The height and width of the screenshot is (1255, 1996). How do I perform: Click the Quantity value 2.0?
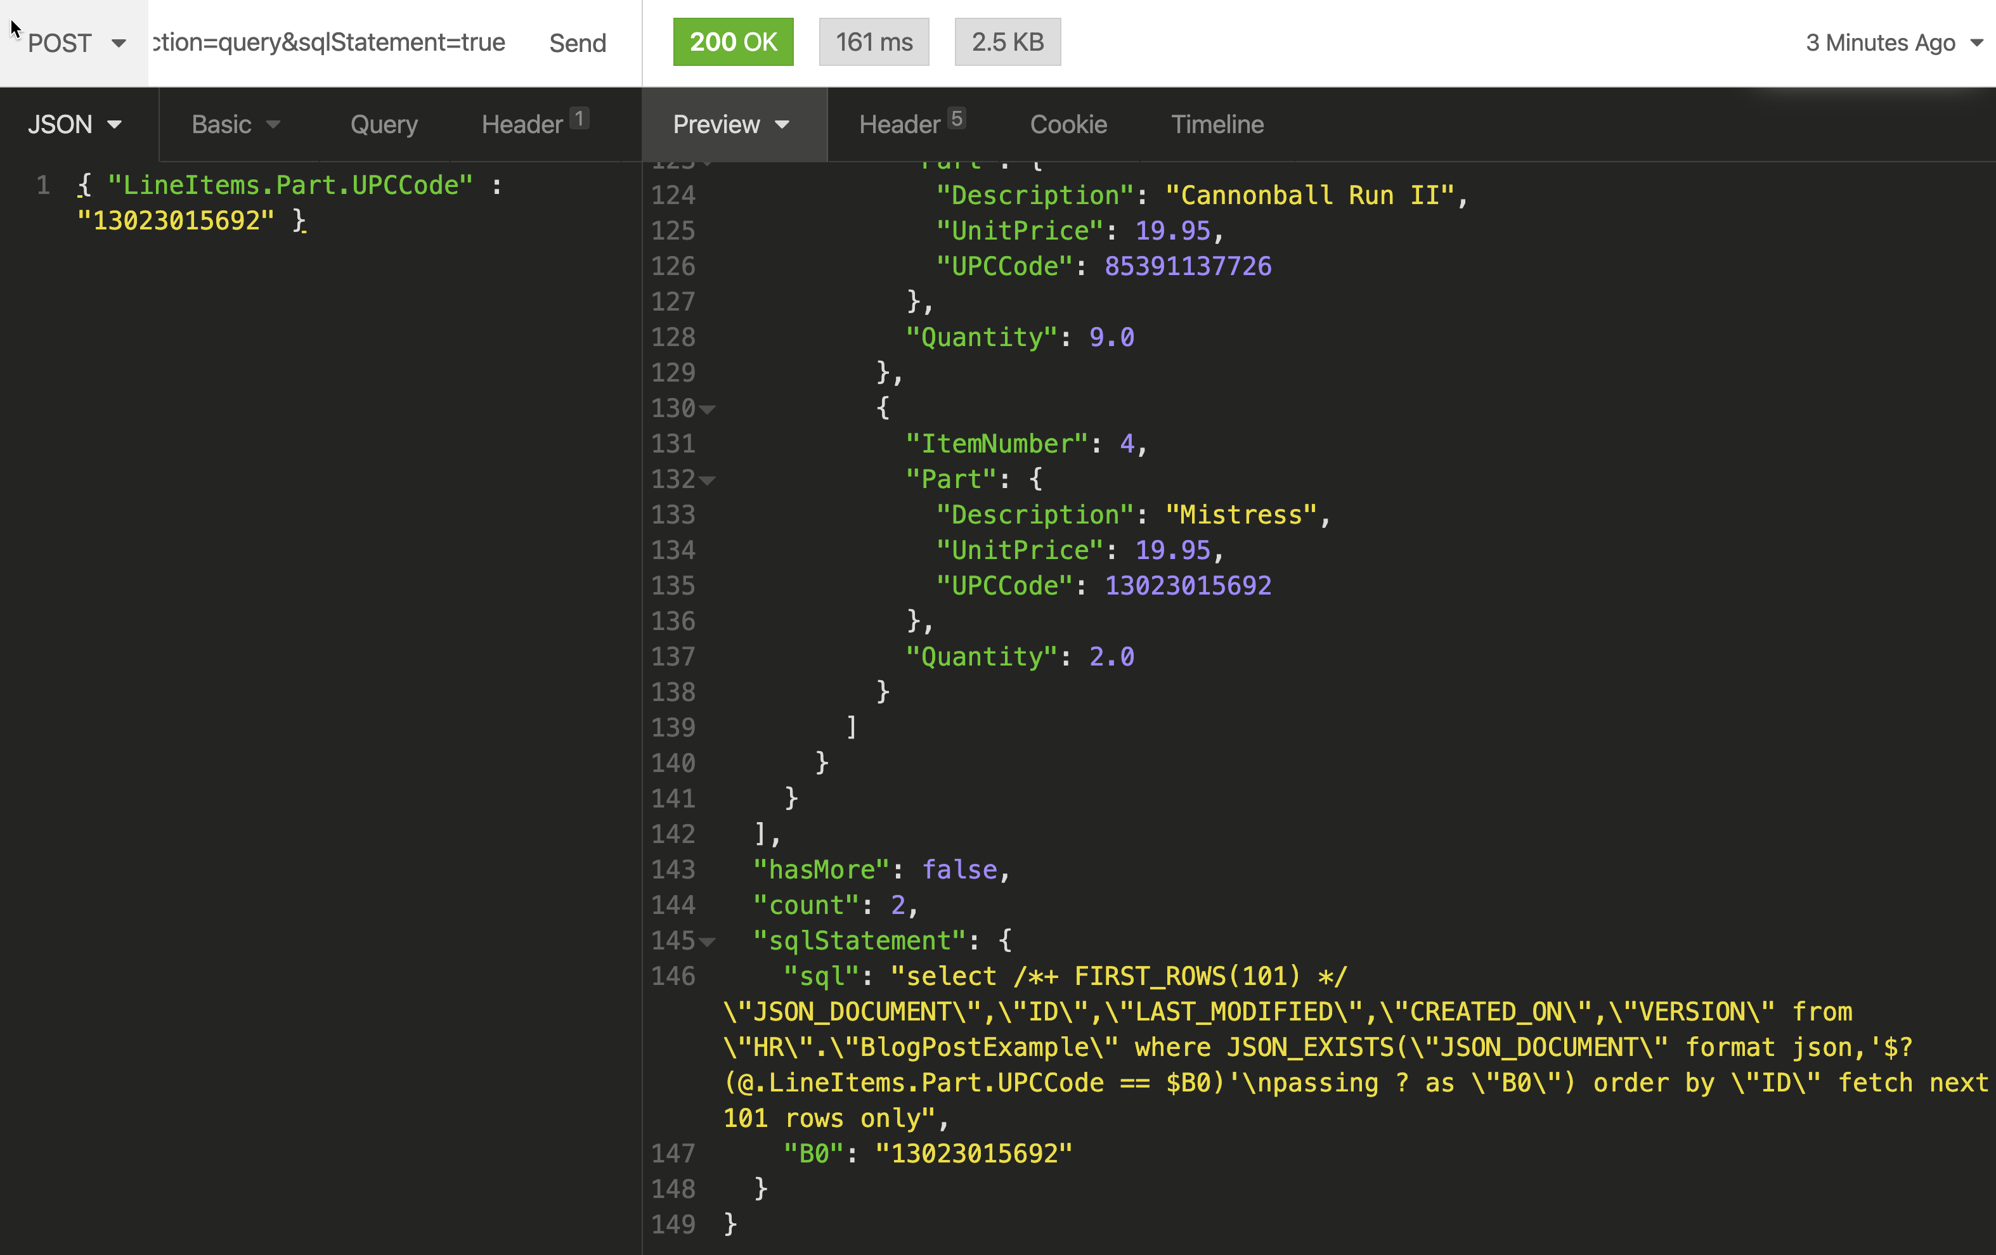click(1111, 658)
